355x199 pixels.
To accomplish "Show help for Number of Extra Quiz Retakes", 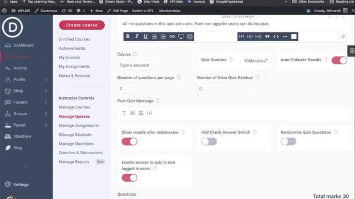I will pyautogui.click(x=257, y=77).
